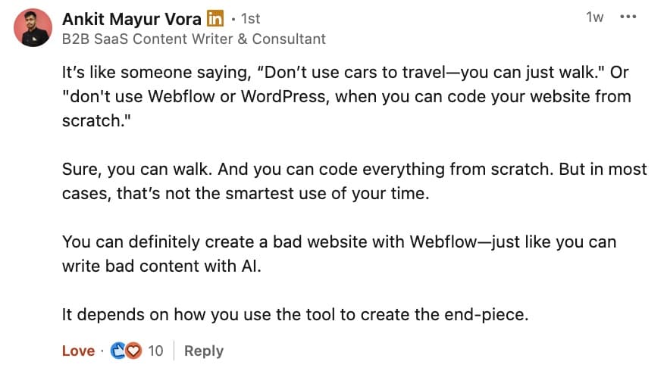The image size is (667, 371).
Task: Click the 1w timestamp
Action: click(594, 17)
